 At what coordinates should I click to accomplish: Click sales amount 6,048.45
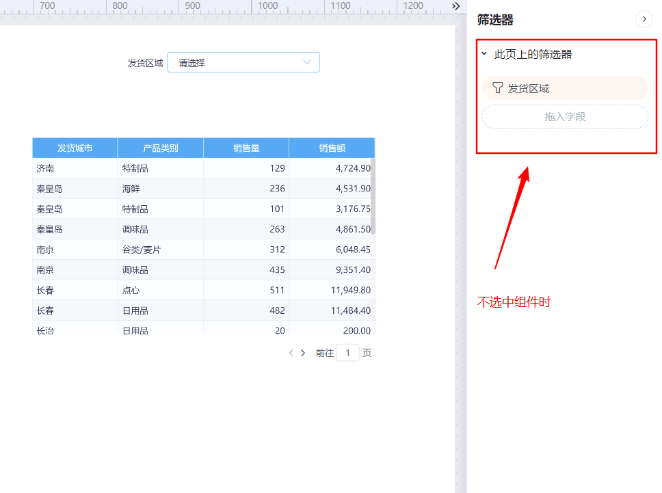click(353, 250)
